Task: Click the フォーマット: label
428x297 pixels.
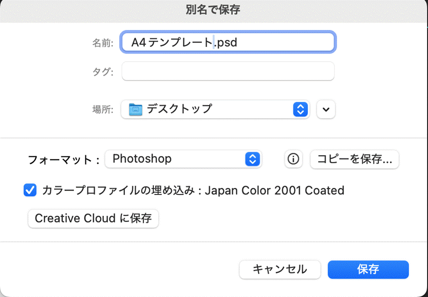Action: (x=64, y=160)
